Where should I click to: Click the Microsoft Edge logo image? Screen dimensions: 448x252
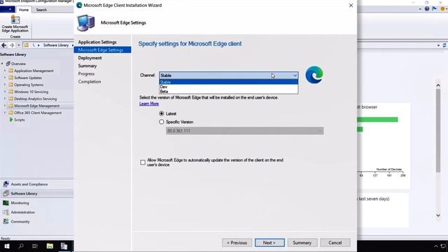314,75
